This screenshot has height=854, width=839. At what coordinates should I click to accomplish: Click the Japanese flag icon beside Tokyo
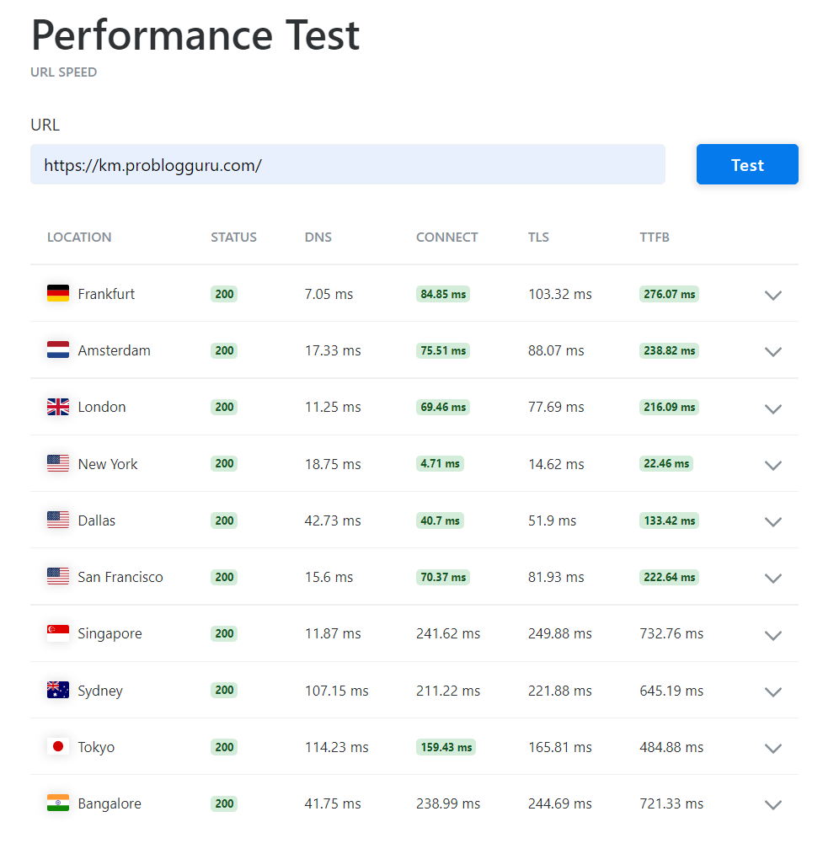[58, 747]
